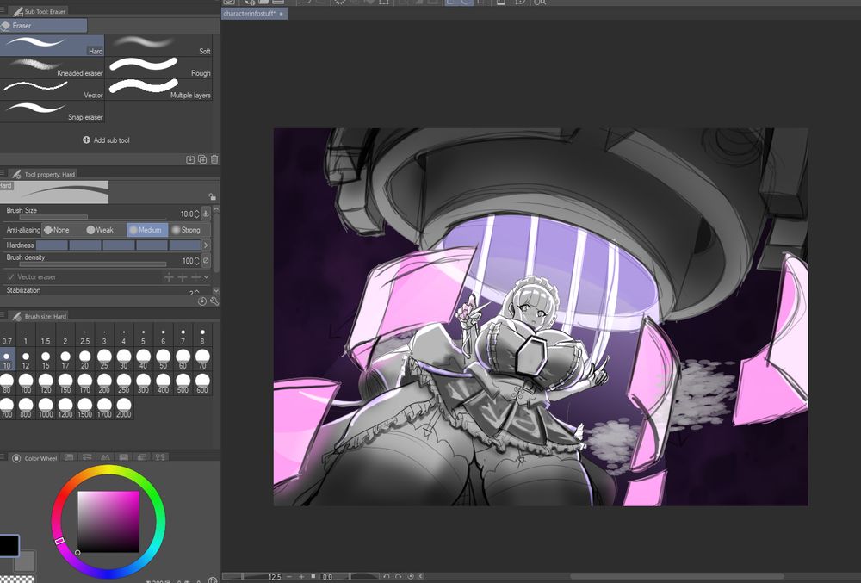
Task: Open the Brush size panel menu
Action: [x=3, y=316]
